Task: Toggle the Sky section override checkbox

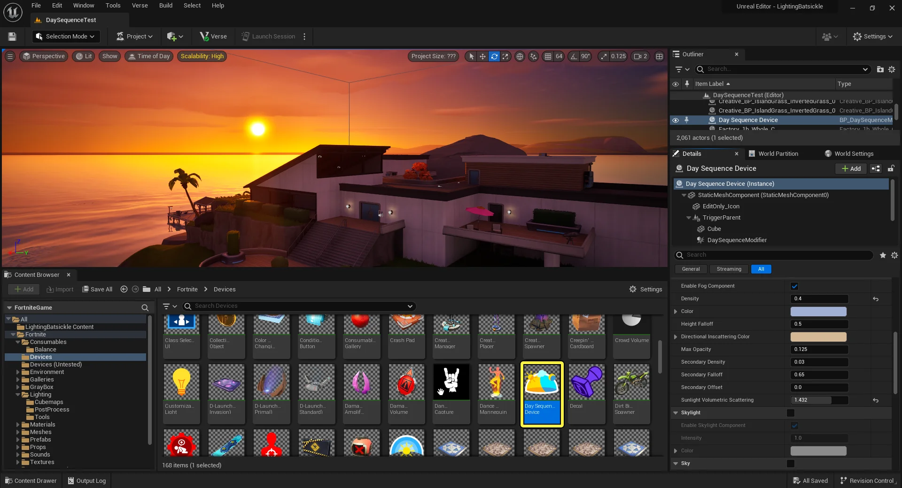Action: tap(791, 464)
